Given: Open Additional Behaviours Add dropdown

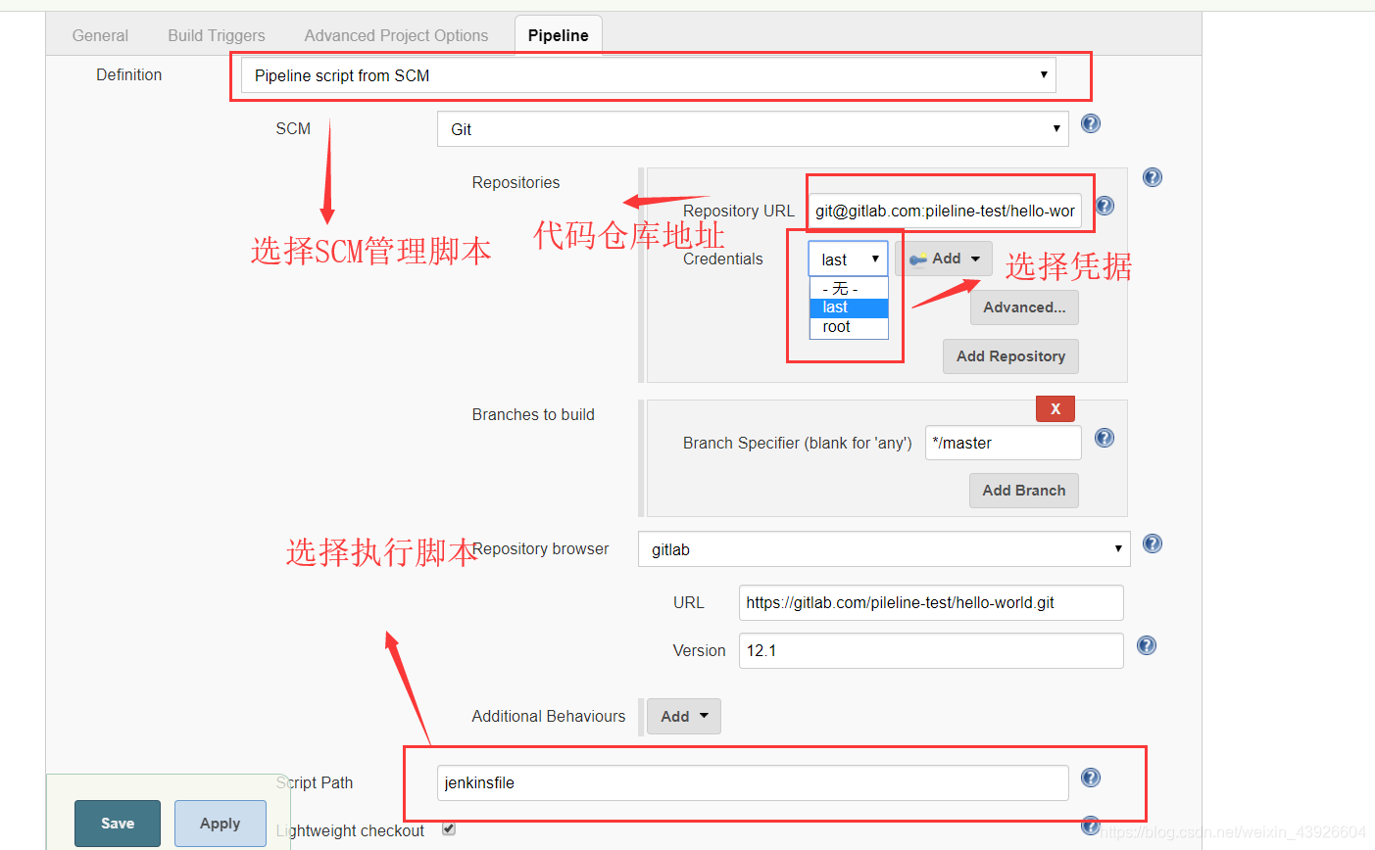Looking at the screenshot, I should pos(684,716).
